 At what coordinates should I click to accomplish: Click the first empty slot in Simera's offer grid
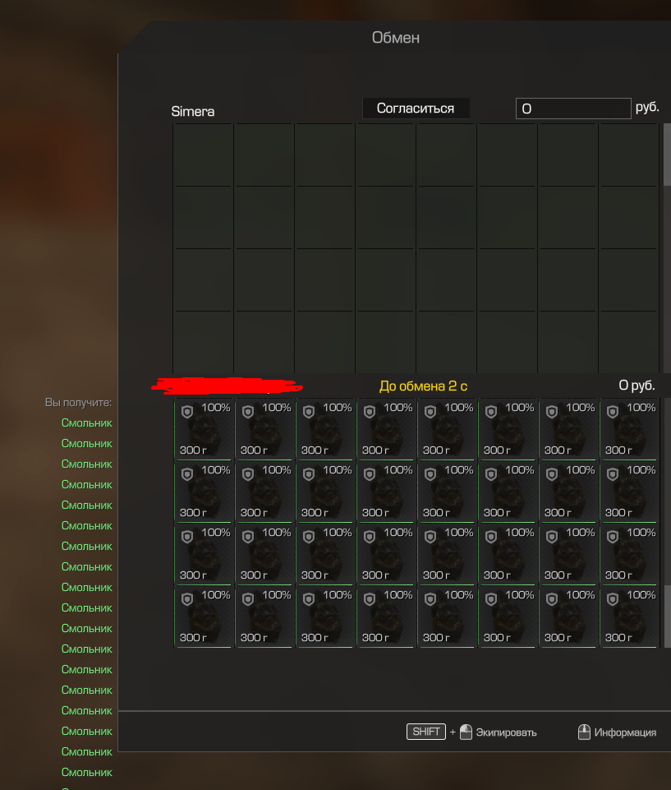click(x=203, y=155)
